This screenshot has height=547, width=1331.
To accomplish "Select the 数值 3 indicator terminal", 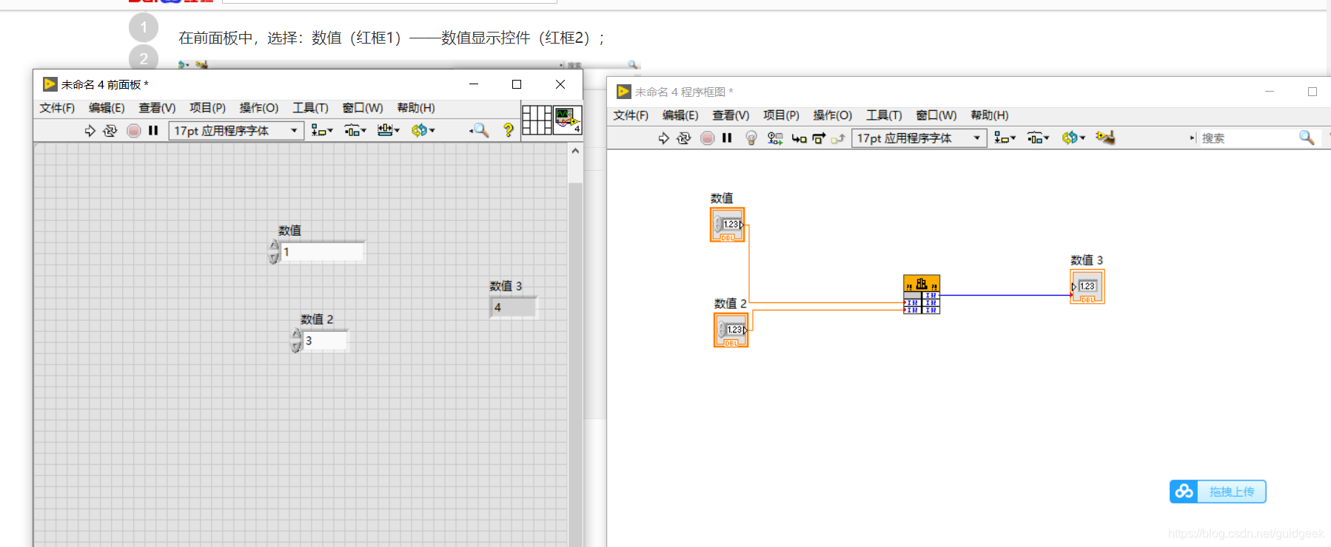I will pos(1087,287).
